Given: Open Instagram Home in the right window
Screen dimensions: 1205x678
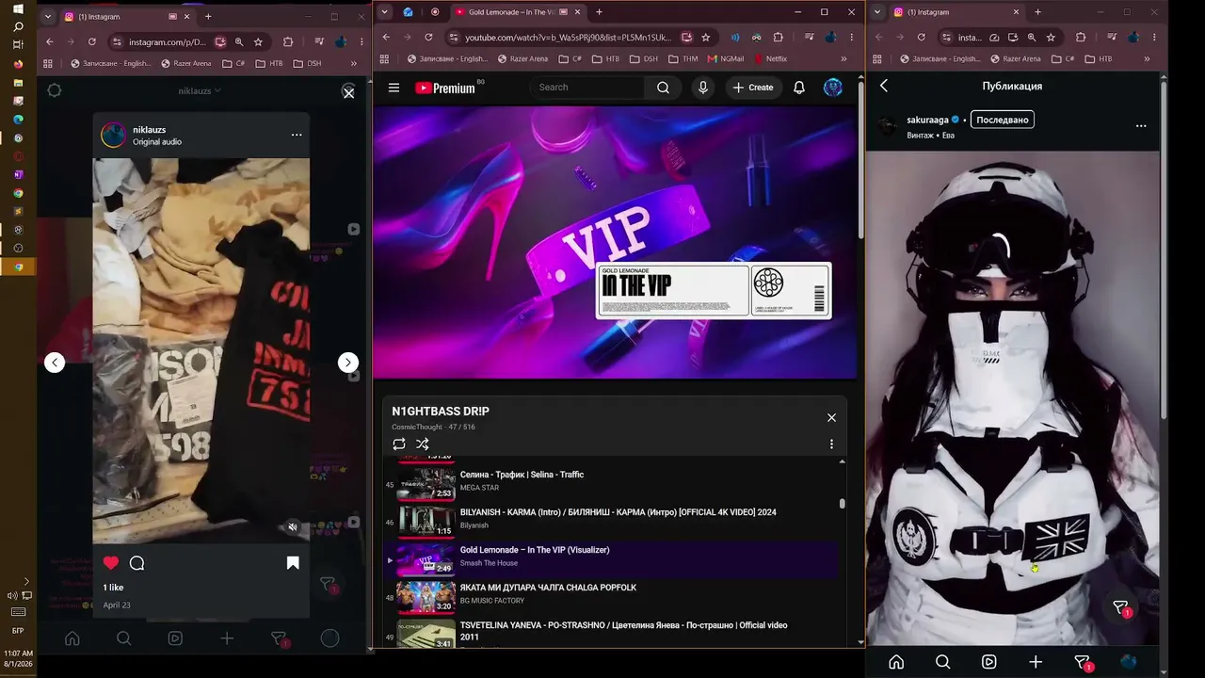Looking at the screenshot, I should tap(896, 662).
